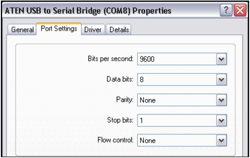Click the Data bits value 8
This screenshot has height=158, width=250.
click(176, 80)
